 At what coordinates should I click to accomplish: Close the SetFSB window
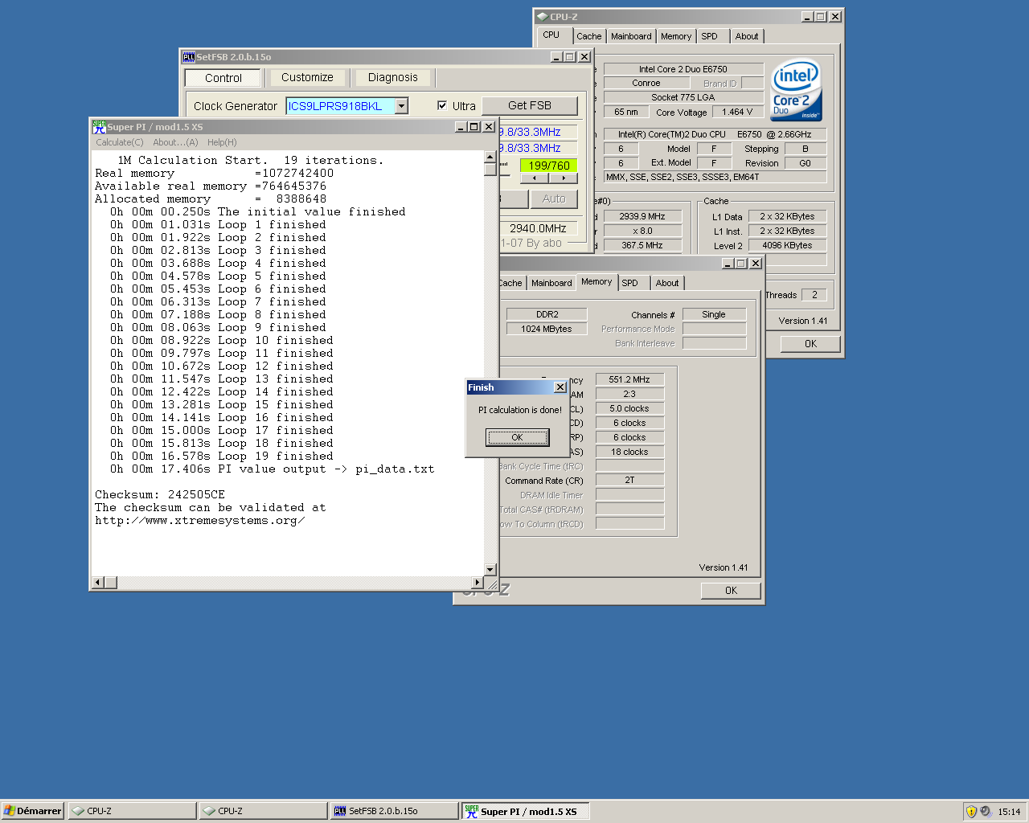tap(584, 57)
